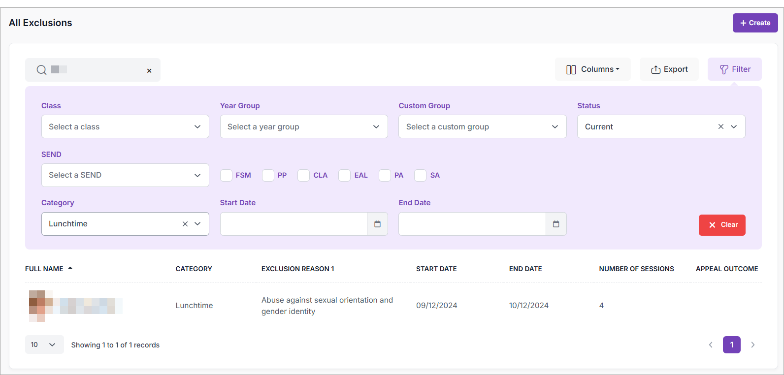Click the search magnifier icon
Image resolution: width=784 pixels, height=375 pixels.
coord(42,70)
